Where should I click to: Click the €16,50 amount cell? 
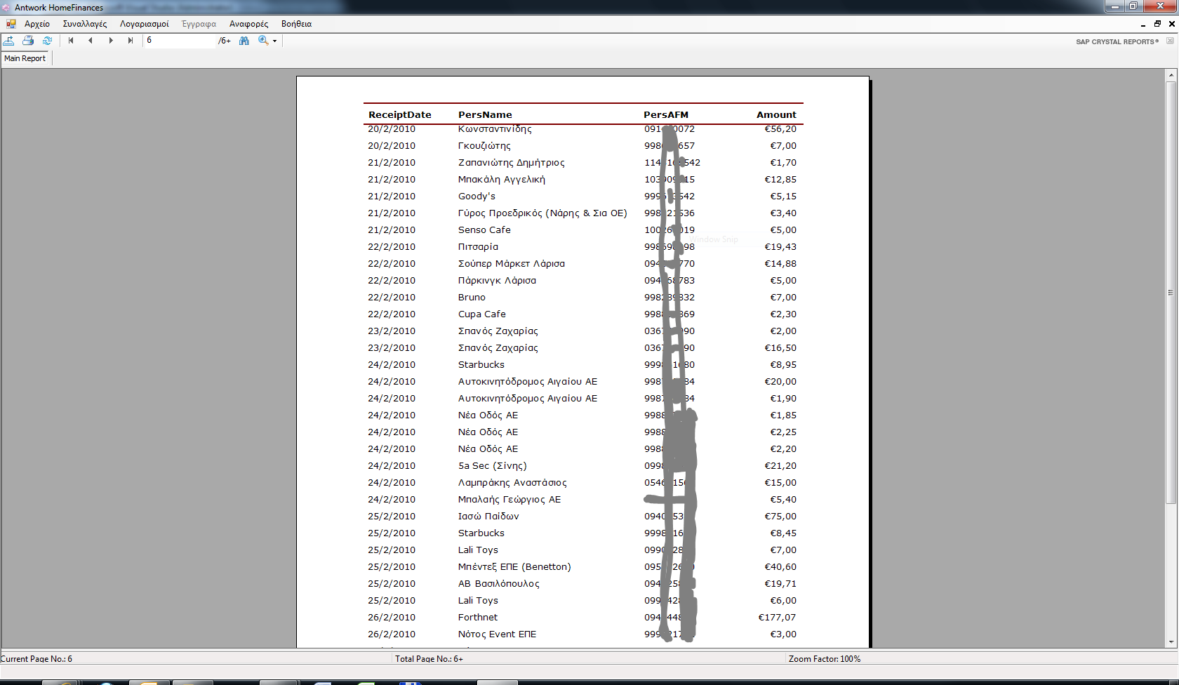[780, 348]
